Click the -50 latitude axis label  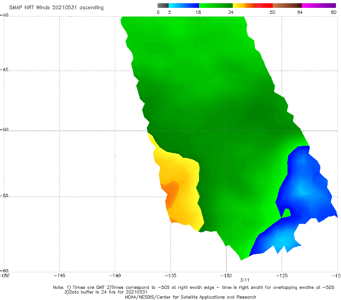point(4,130)
